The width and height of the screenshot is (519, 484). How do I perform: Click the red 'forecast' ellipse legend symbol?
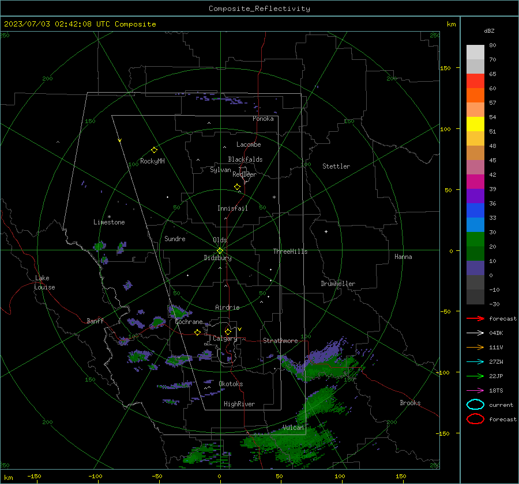point(475,419)
